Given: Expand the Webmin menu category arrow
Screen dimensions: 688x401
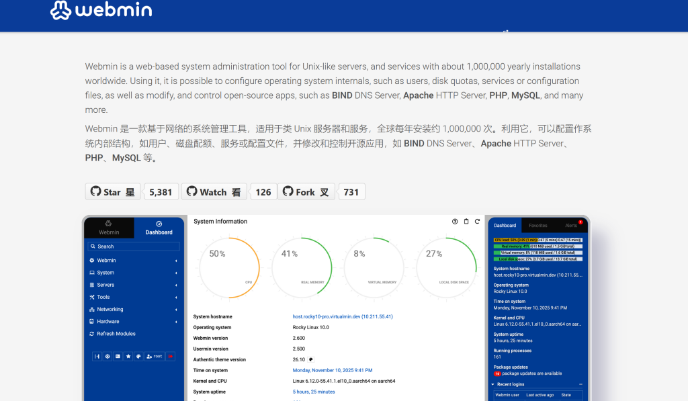Looking at the screenshot, I should coord(176,261).
